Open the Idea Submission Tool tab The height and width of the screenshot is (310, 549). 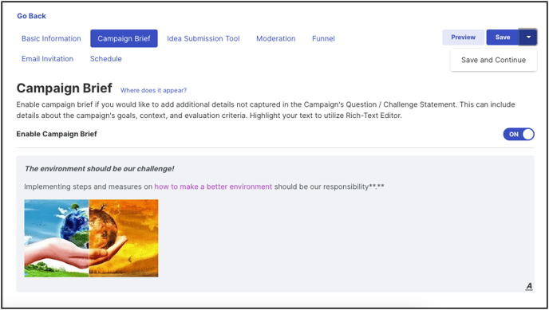(203, 38)
